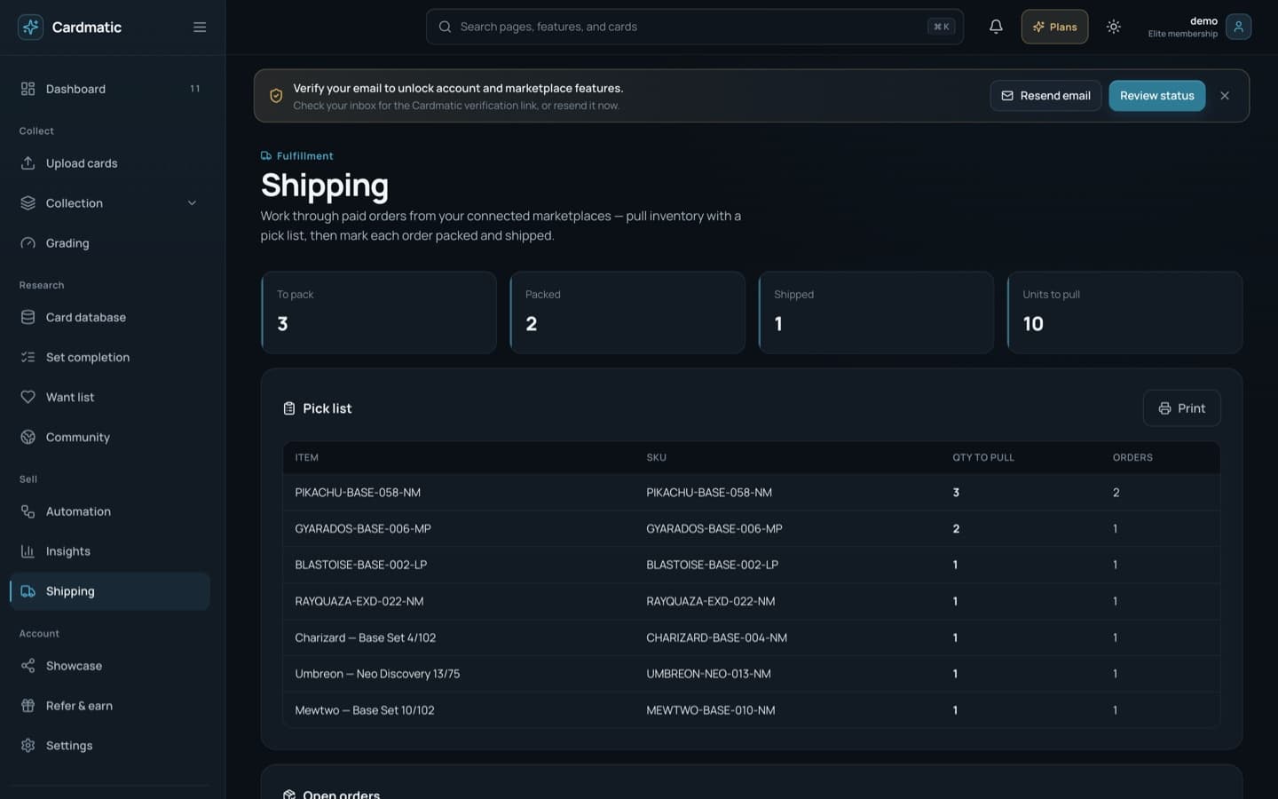Select the PIKACHU-BASE-058-NM item cell

click(x=358, y=493)
